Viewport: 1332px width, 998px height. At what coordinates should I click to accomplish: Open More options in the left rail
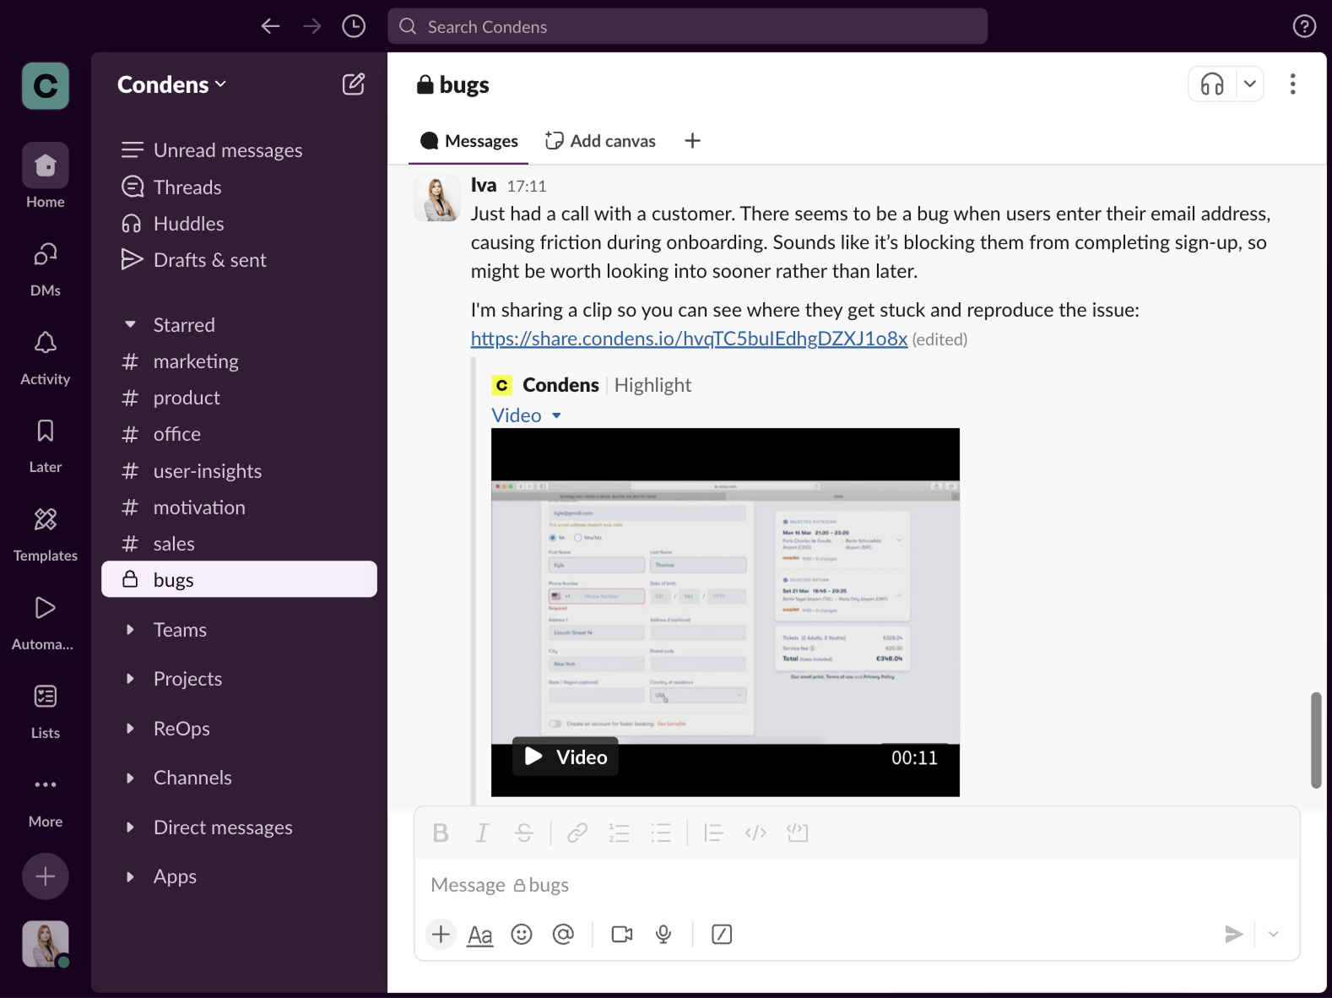click(46, 800)
